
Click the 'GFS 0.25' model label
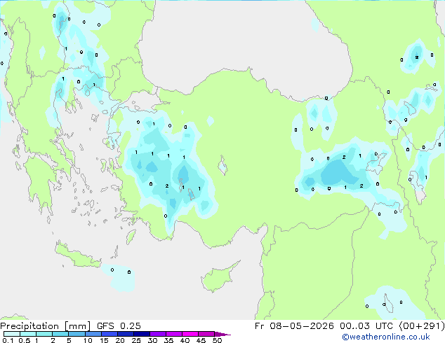[119, 326]
